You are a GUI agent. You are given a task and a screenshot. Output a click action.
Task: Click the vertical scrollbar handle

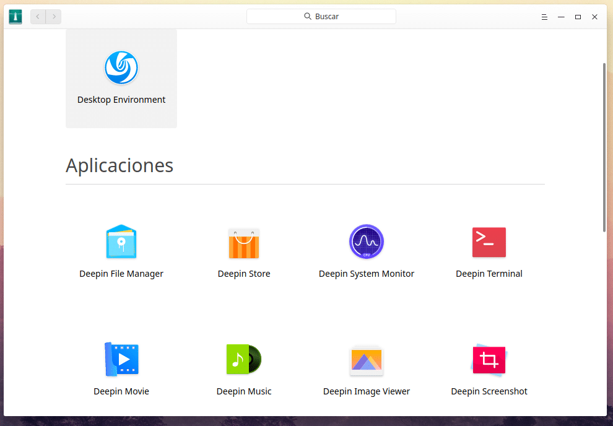click(x=604, y=147)
